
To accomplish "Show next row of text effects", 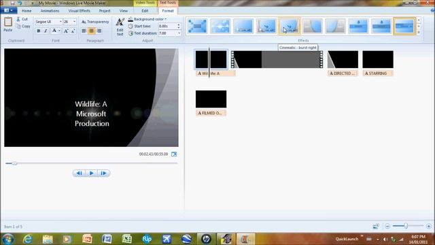I will click(419, 27).
